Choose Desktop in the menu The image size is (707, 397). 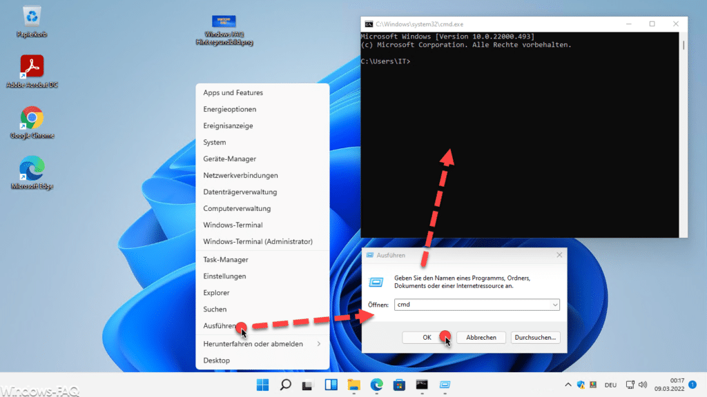point(262,360)
